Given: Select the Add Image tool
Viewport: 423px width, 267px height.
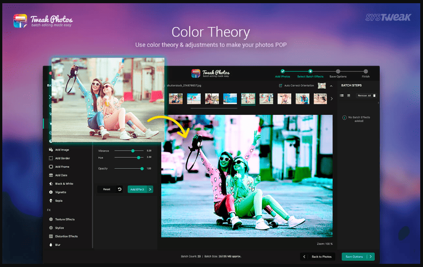Looking at the screenshot, I should tap(59, 150).
